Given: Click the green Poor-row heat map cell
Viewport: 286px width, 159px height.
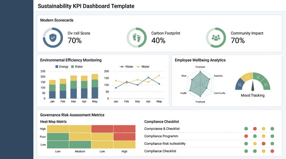Looking at the screenshot, I should [58, 136].
